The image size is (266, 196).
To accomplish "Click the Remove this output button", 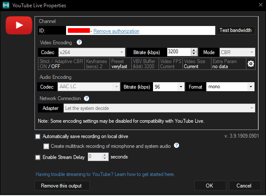I will pyautogui.click(x=62, y=186).
